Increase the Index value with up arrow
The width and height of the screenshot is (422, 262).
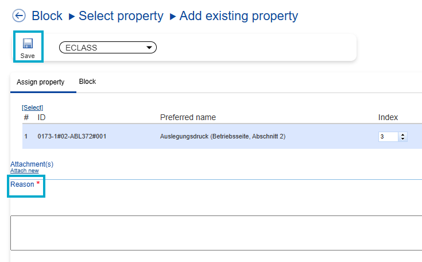[x=402, y=134]
